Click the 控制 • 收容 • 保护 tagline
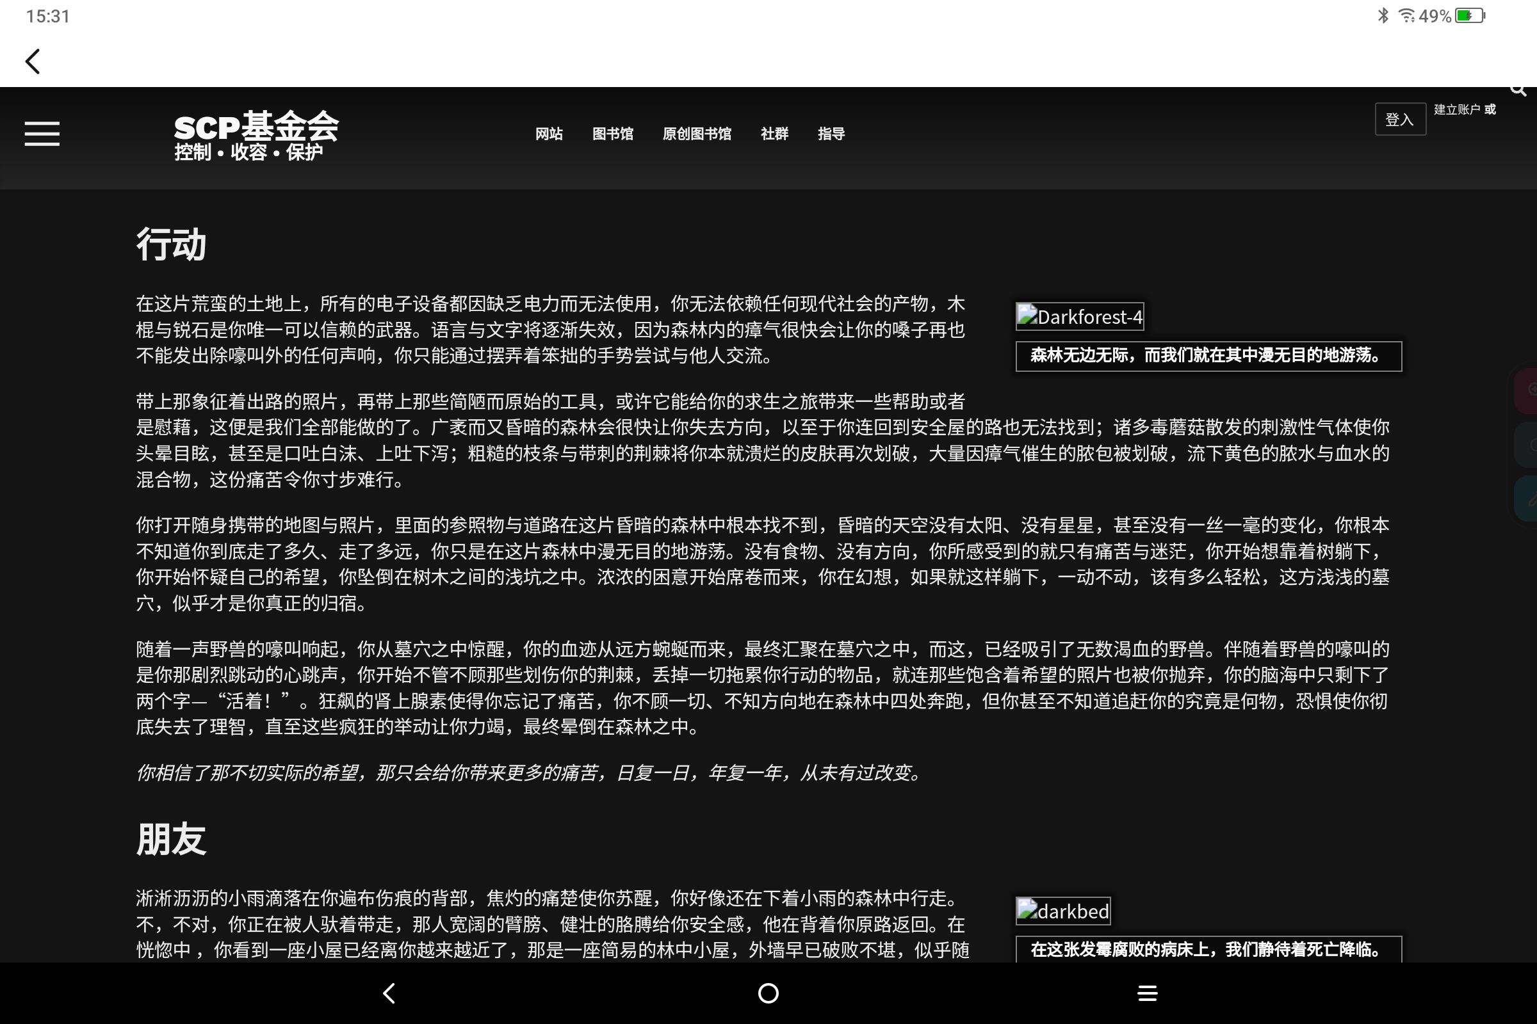 [249, 152]
